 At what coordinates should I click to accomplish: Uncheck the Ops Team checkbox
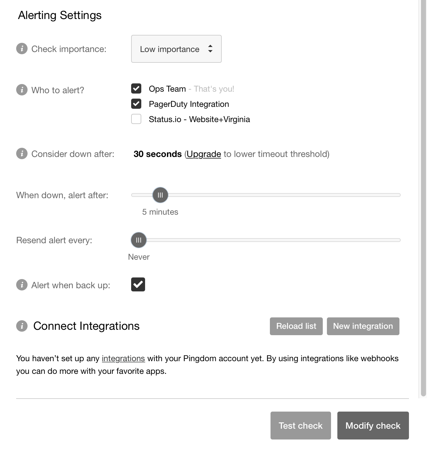coord(136,88)
